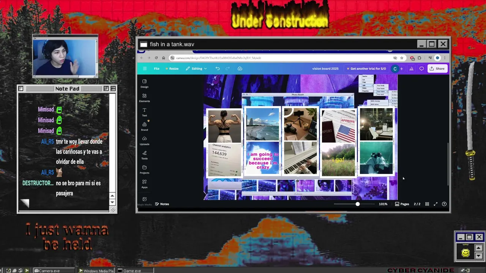
Task: Click the zoom slider handle
Action: click(x=357, y=204)
